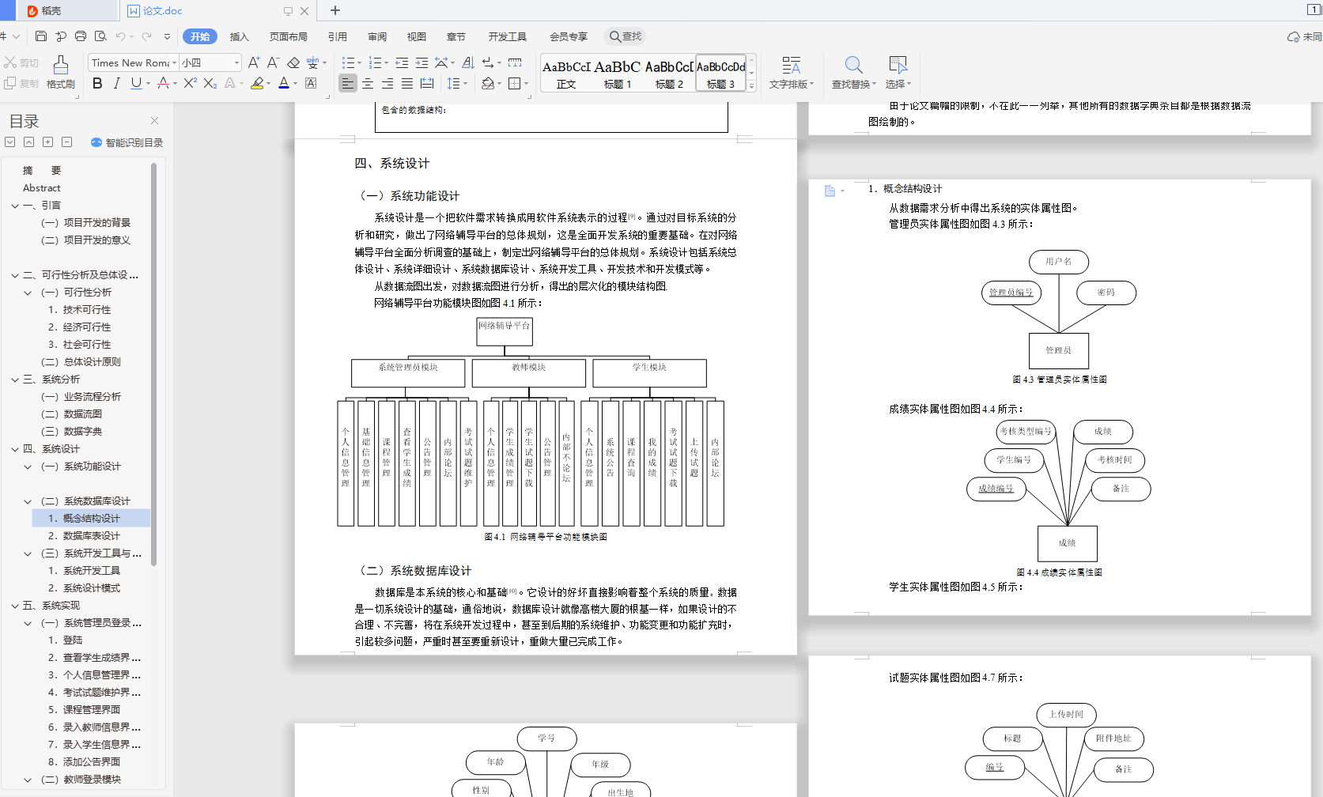1323x797 pixels.
Task: Click the blue font color button
Action: click(x=284, y=83)
